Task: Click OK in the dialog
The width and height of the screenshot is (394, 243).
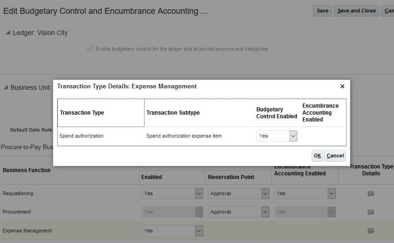Action: (317, 156)
